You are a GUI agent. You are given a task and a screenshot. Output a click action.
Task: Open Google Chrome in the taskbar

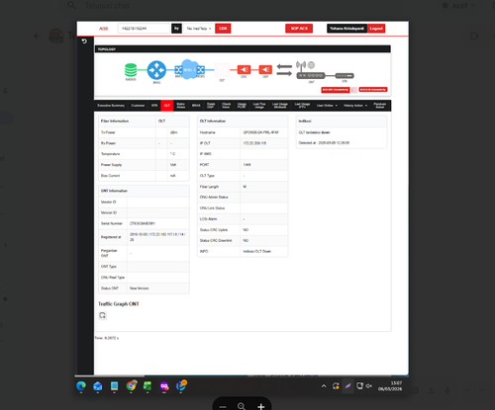(132, 385)
